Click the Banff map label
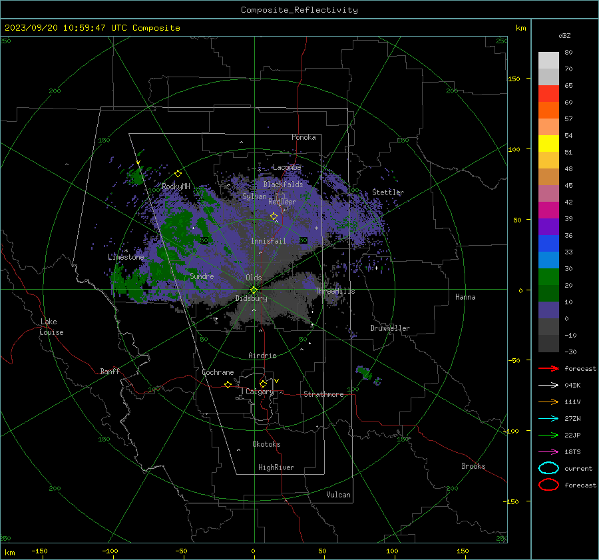 click(x=110, y=371)
